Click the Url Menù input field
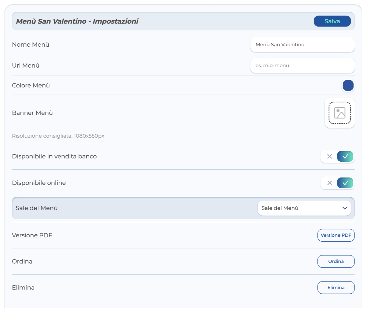The image size is (365, 311). (x=302, y=65)
